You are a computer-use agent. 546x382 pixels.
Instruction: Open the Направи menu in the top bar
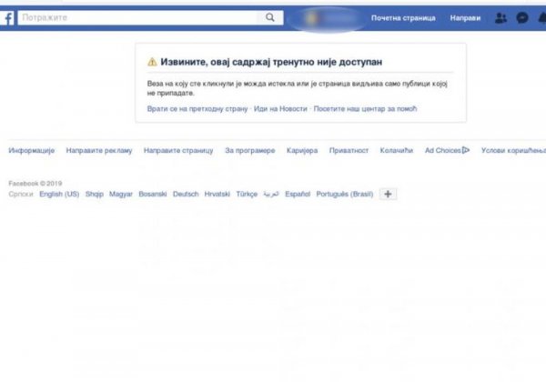(x=465, y=17)
